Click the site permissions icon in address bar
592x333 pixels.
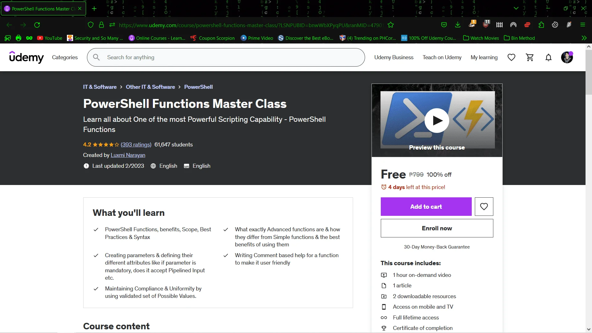click(112, 25)
